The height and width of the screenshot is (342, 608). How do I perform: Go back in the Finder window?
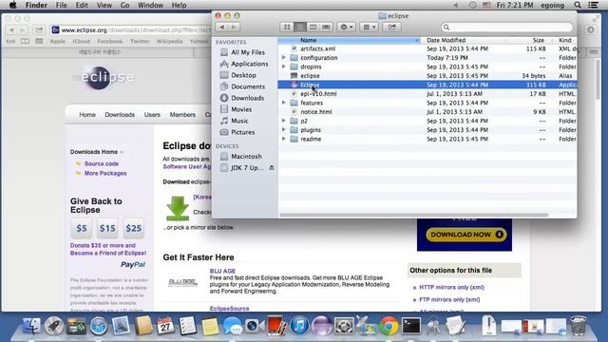click(221, 28)
